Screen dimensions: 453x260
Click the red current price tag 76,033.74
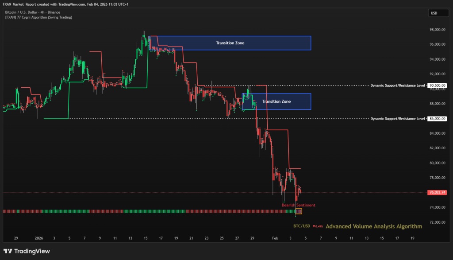tap(437, 193)
